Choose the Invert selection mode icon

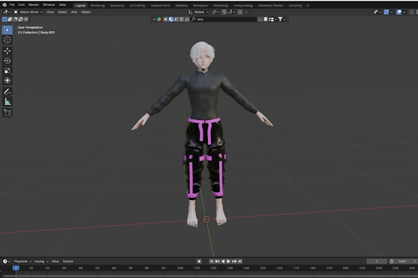coord(20,19)
